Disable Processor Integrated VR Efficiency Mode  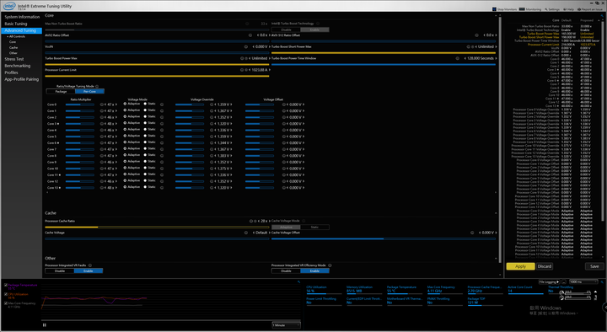286,270
